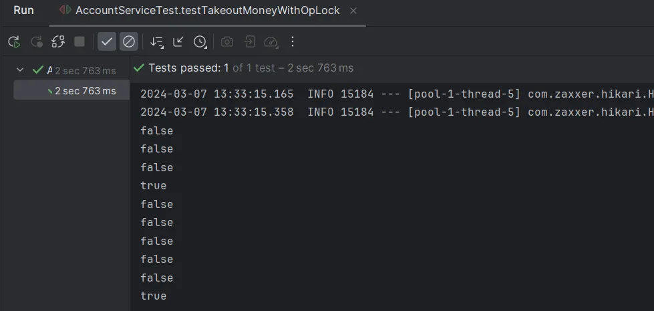This screenshot has width=654, height=311.
Task: Click the Import Tests icon
Action: (x=249, y=41)
